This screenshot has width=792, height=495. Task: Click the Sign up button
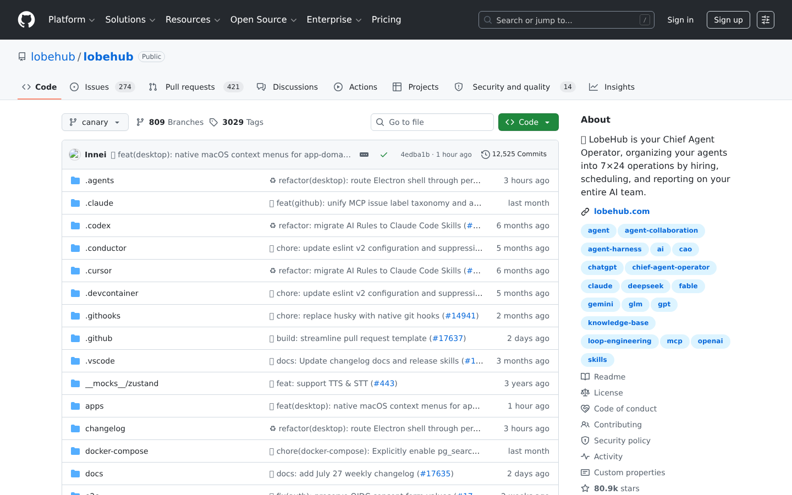point(728,20)
